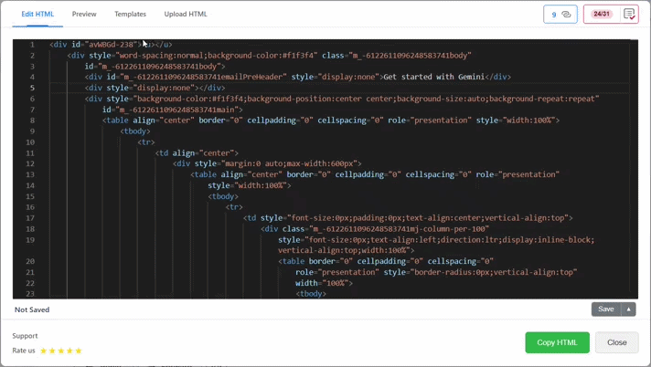Open the Support link
Viewport: 651px width, 367px height.
click(25, 336)
